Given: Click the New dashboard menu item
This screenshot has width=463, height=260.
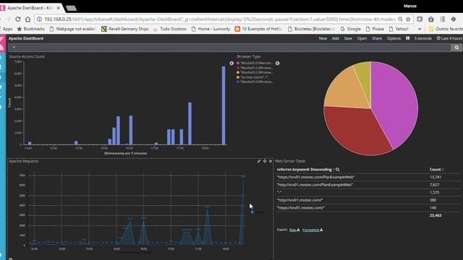Looking at the screenshot, I should [323, 38].
